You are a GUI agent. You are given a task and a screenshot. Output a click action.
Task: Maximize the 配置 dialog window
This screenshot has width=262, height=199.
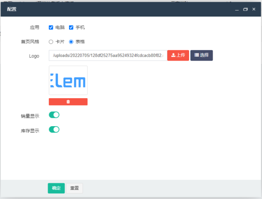245,9
